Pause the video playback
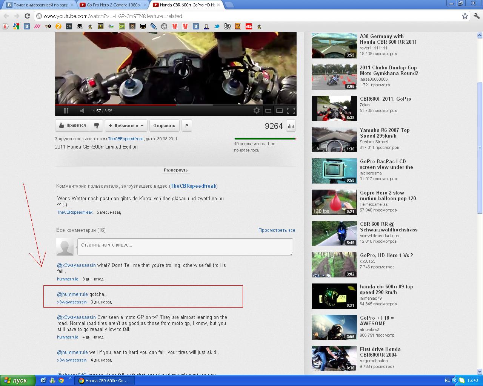The image size is (483, 386). (66, 110)
